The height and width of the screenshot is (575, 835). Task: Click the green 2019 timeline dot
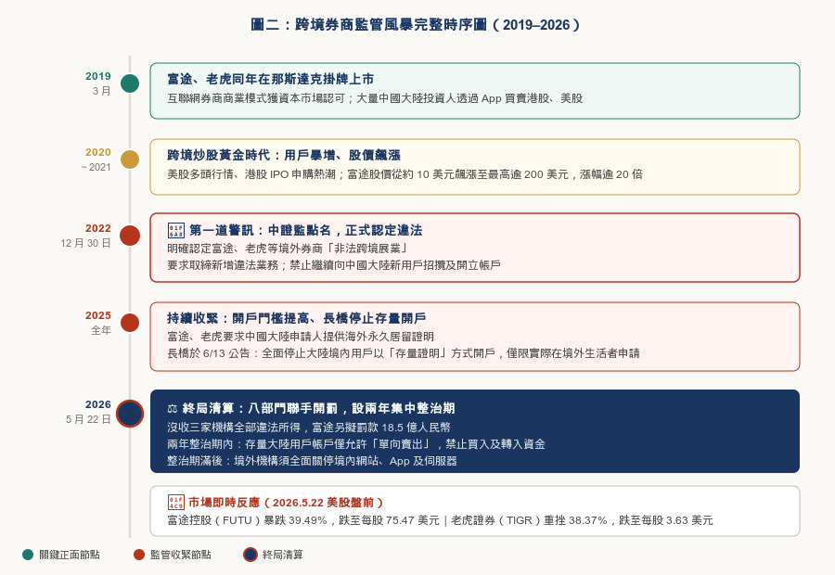click(x=130, y=83)
